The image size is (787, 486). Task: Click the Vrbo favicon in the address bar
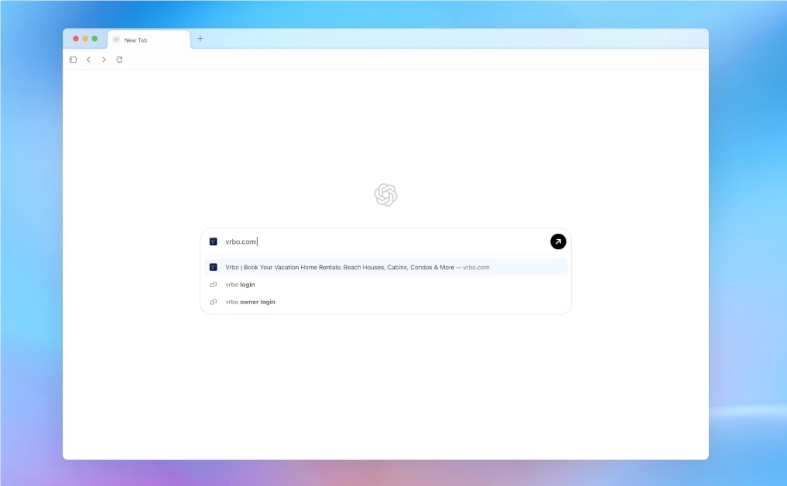(213, 241)
